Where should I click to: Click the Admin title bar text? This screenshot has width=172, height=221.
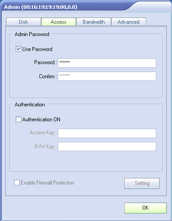pyautogui.click(x=41, y=7)
